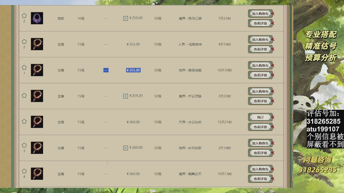Click the remaining time 10天13时
Viewport: 344px width, 193px height.
tap(224, 174)
